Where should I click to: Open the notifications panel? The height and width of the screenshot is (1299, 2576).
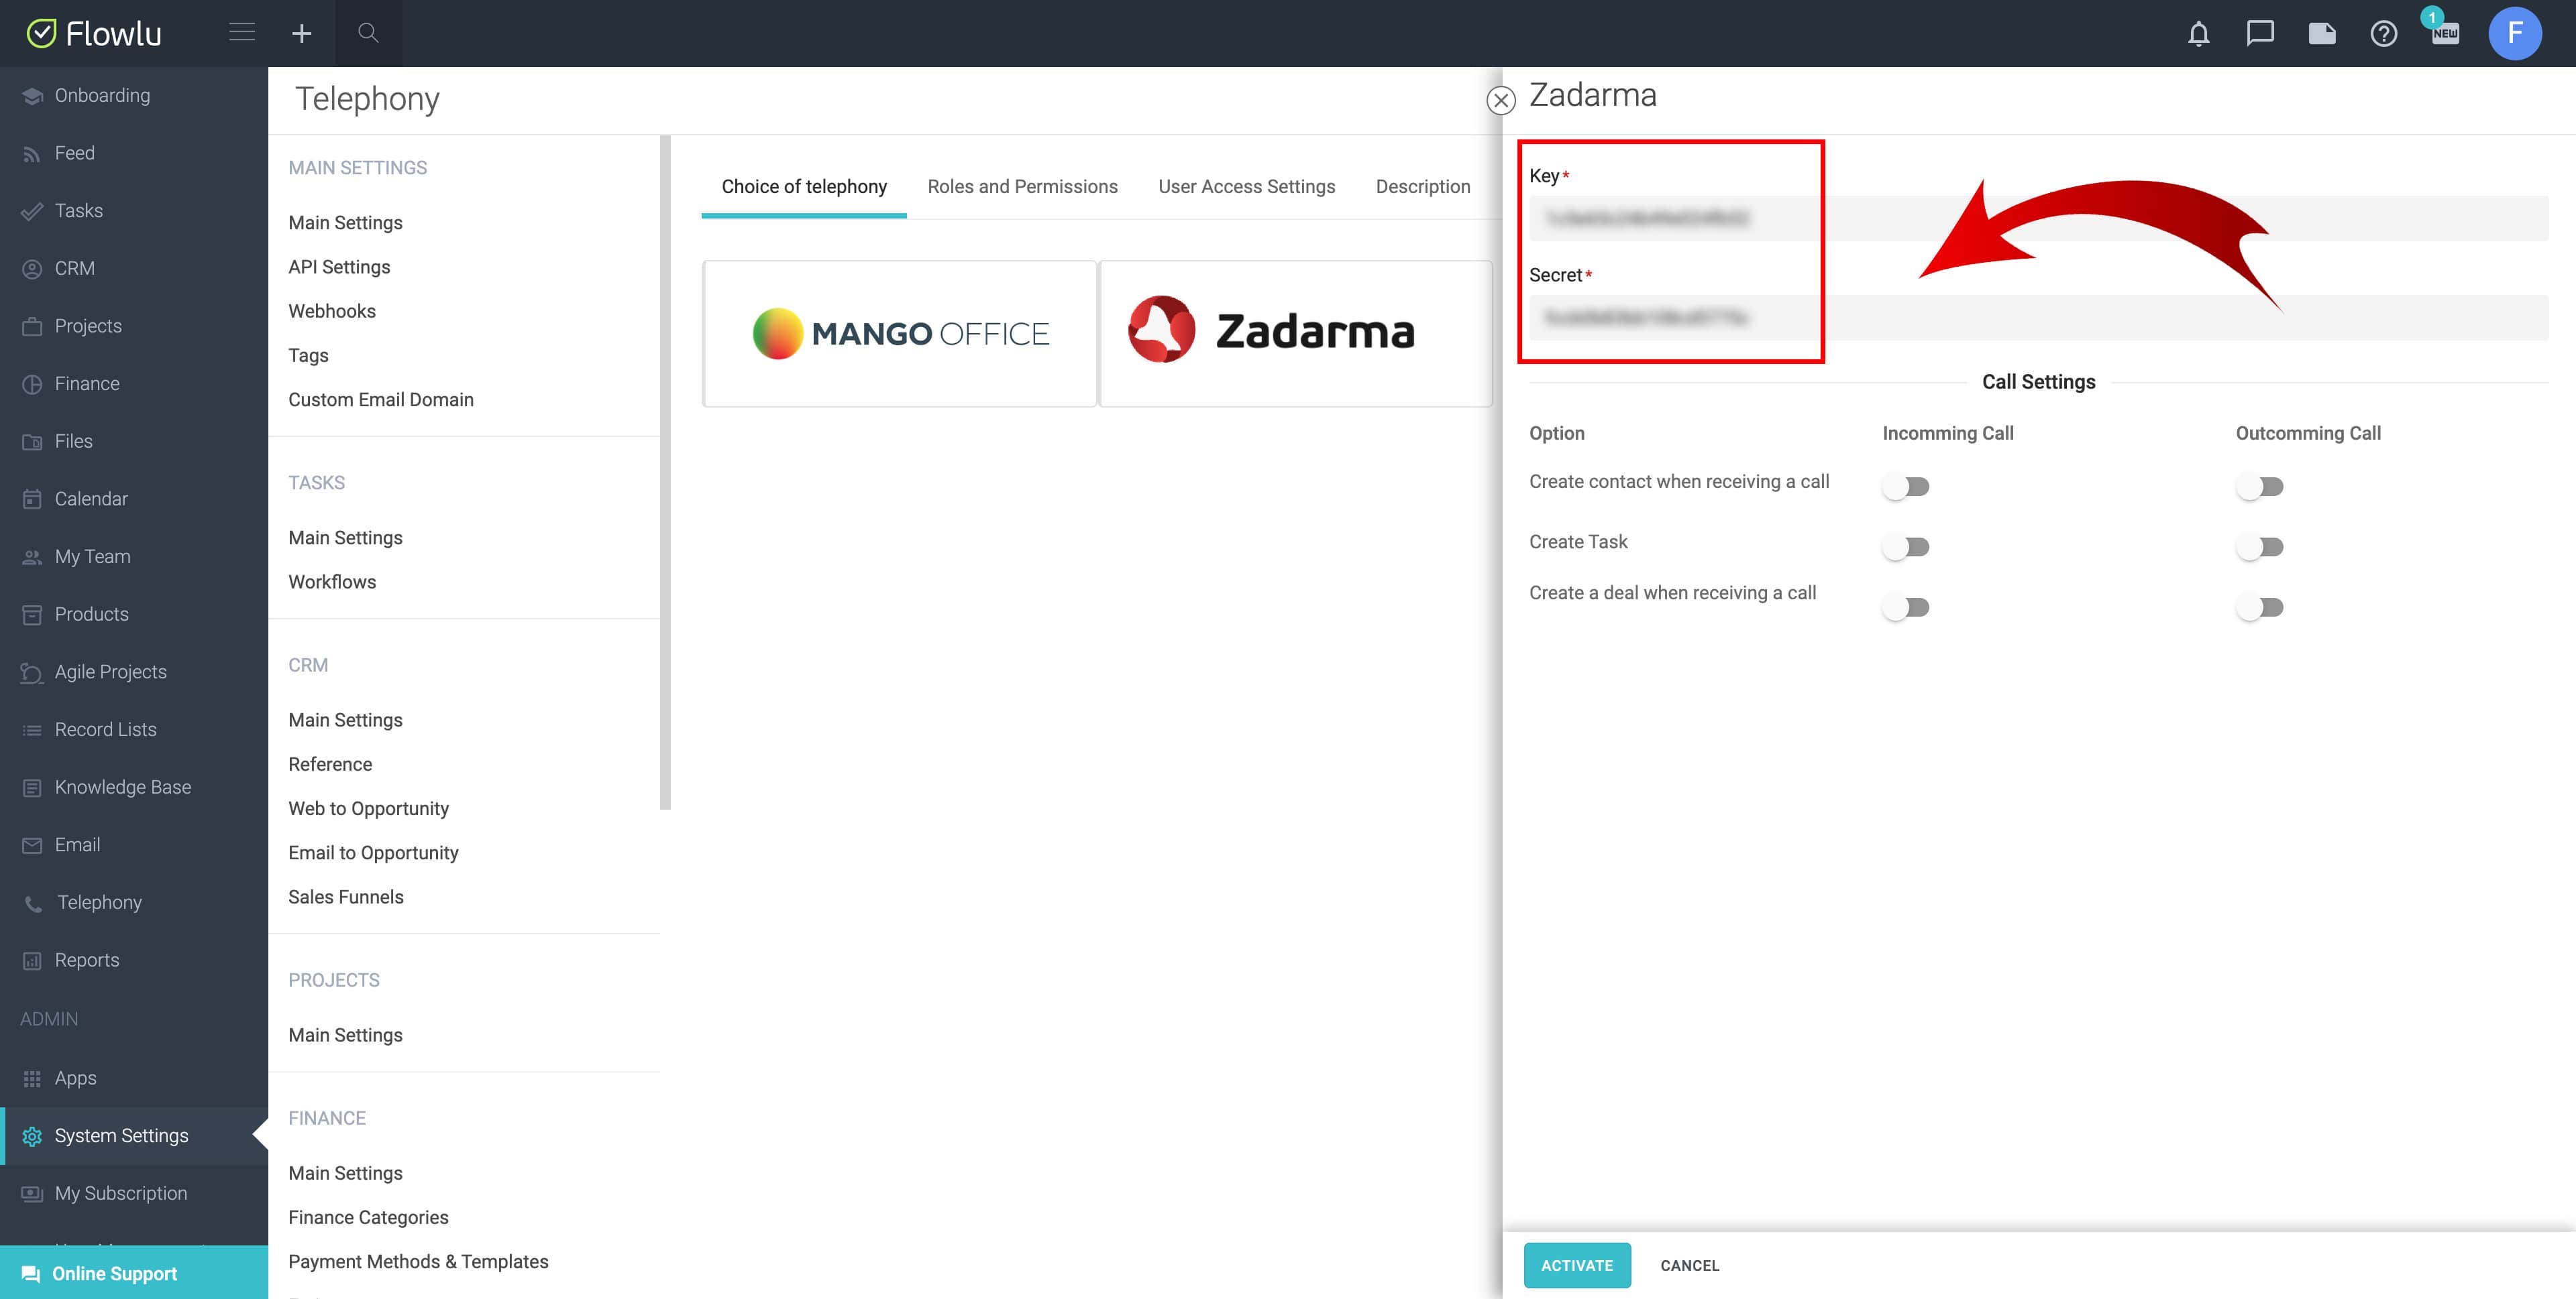[2196, 33]
